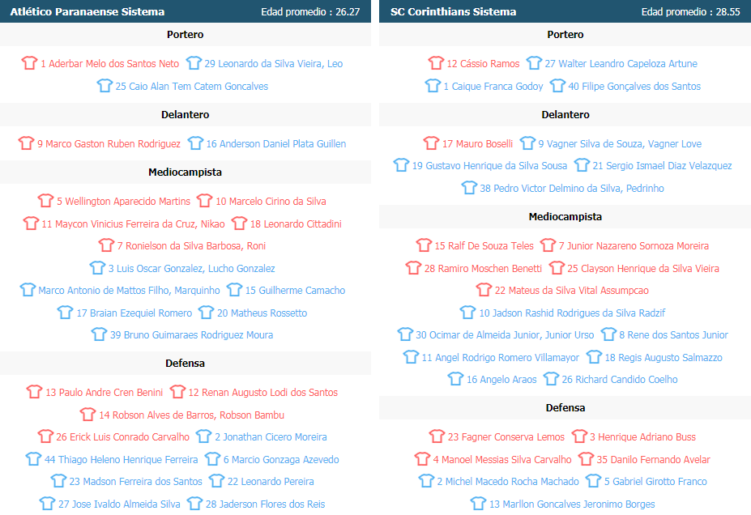This screenshot has width=751, height=515.
Task: Open player 8 Rene dos Santos Junior
Action: pos(673,335)
